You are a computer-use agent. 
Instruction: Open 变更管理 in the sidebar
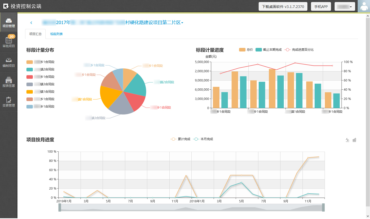(x=8, y=102)
